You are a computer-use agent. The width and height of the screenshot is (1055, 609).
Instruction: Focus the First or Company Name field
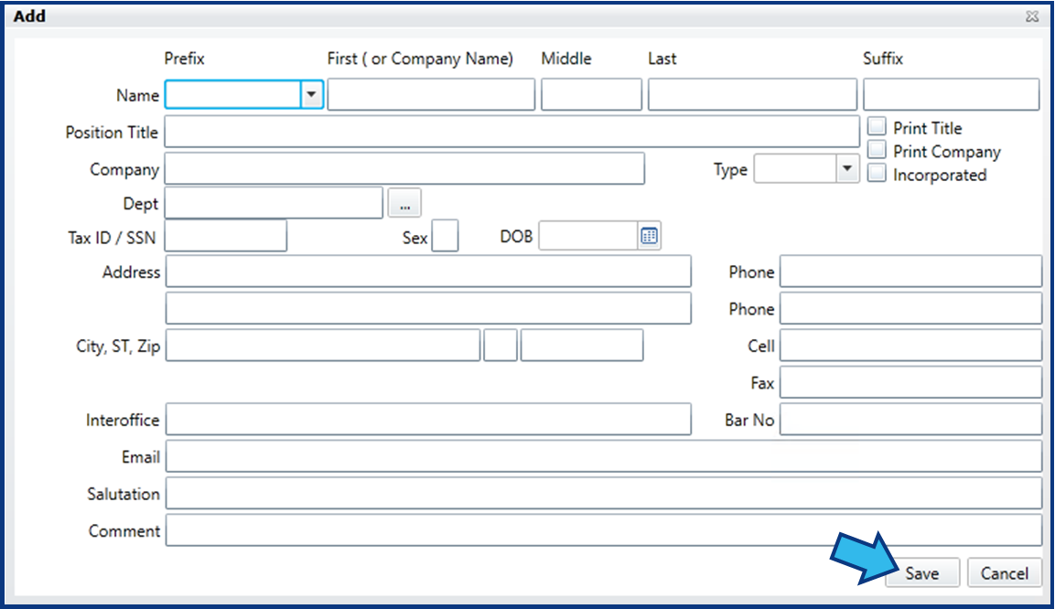point(431,94)
